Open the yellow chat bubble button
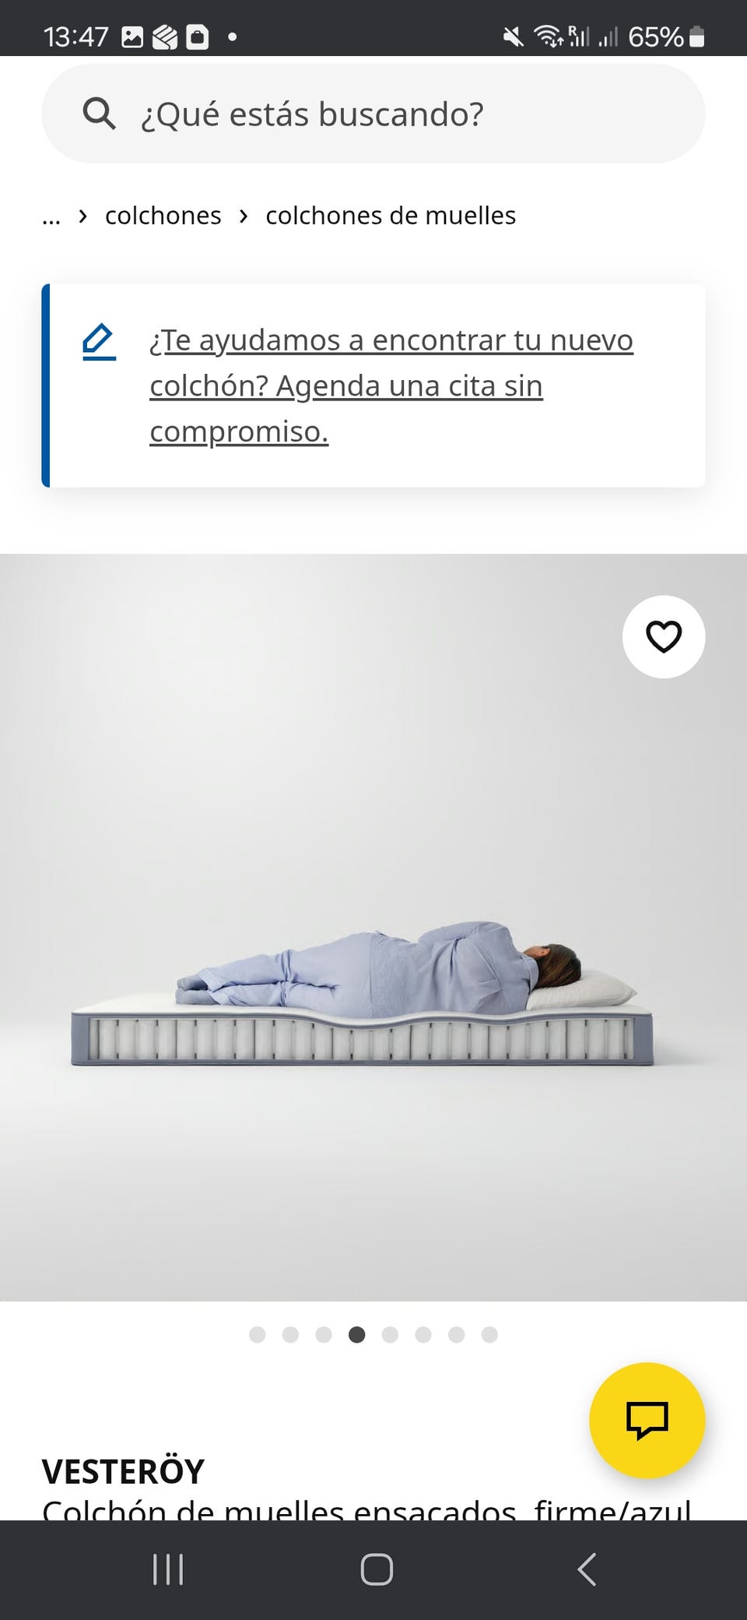 click(647, 1420)
